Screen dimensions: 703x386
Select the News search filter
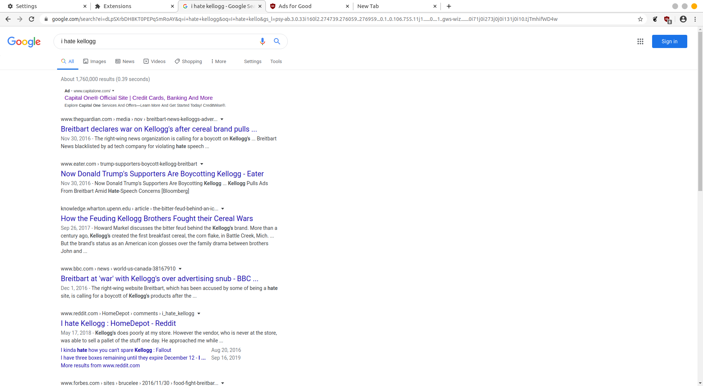125,61
